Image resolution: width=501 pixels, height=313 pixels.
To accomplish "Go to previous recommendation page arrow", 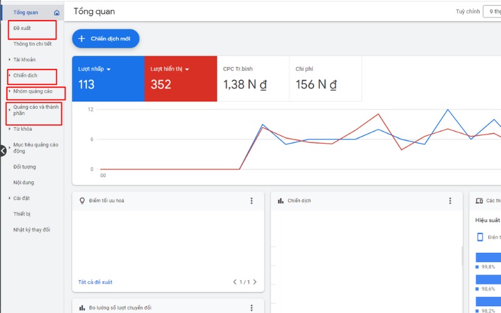I will (x=235, y=282).
